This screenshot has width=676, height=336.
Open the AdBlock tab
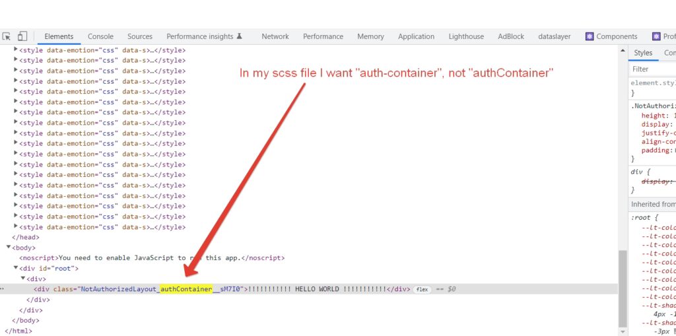click(511, 36)
